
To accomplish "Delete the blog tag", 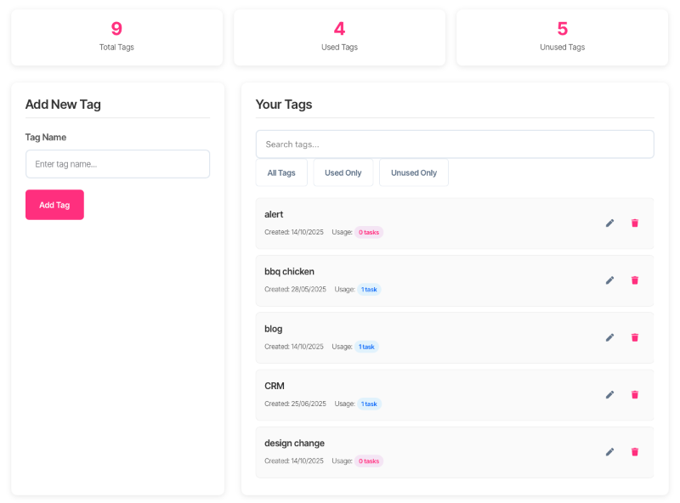I will (634, 337).
